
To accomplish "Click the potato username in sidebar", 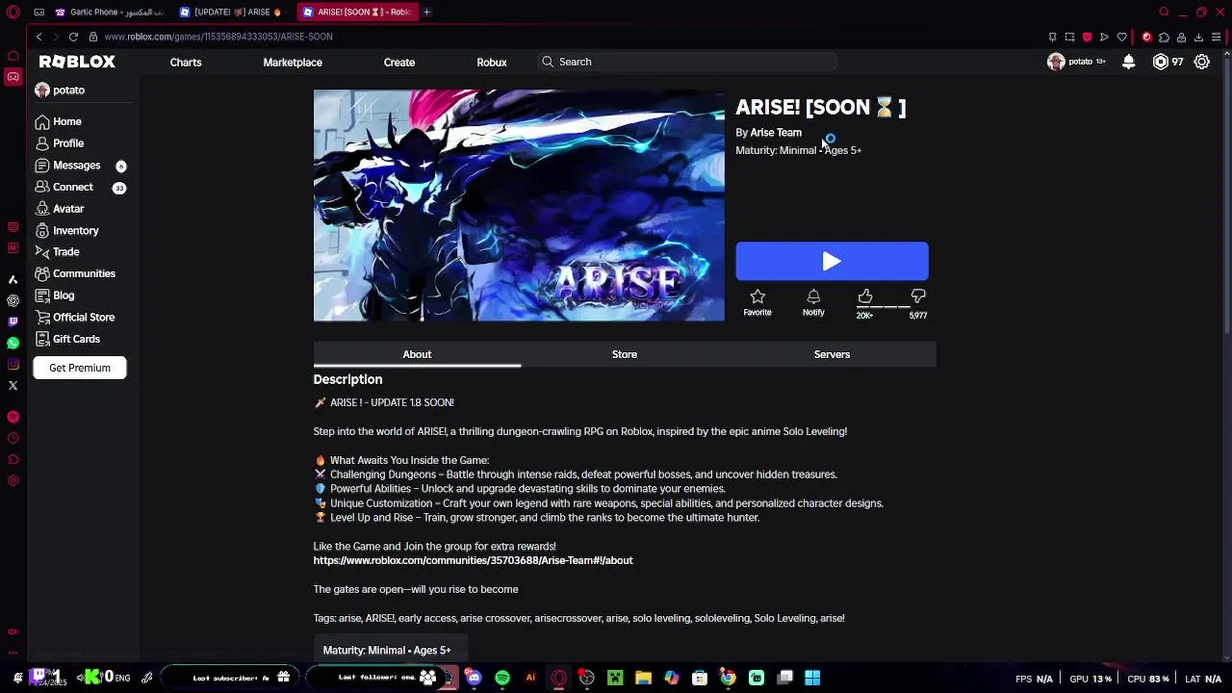I will pyautogui.click(x=68, y=90).
